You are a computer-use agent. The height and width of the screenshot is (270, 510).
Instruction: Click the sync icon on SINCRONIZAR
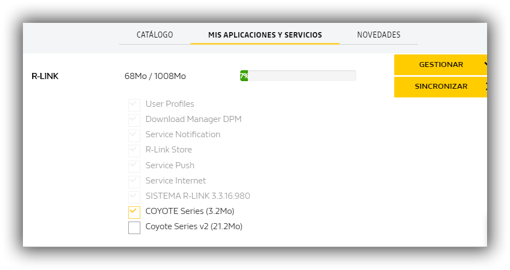485,87
